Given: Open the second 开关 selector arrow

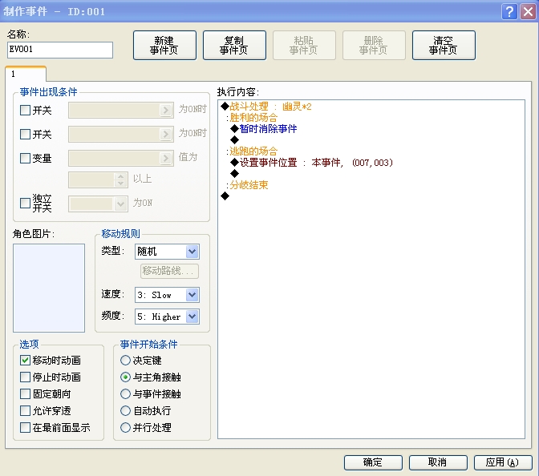Looking at the screenshot, I should (x=166, y=134).
